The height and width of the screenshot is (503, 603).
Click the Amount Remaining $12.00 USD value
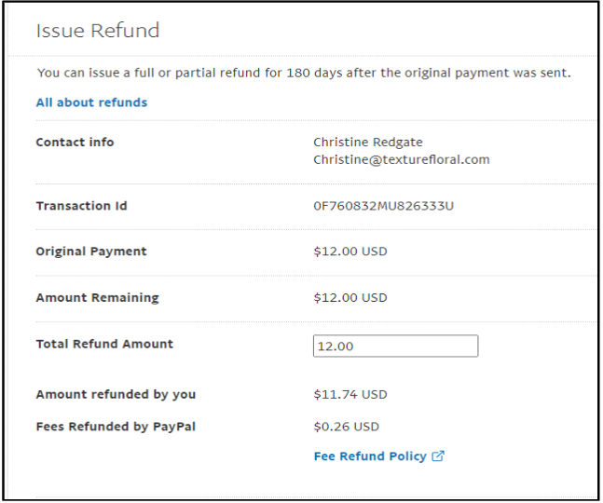point(350,298)
